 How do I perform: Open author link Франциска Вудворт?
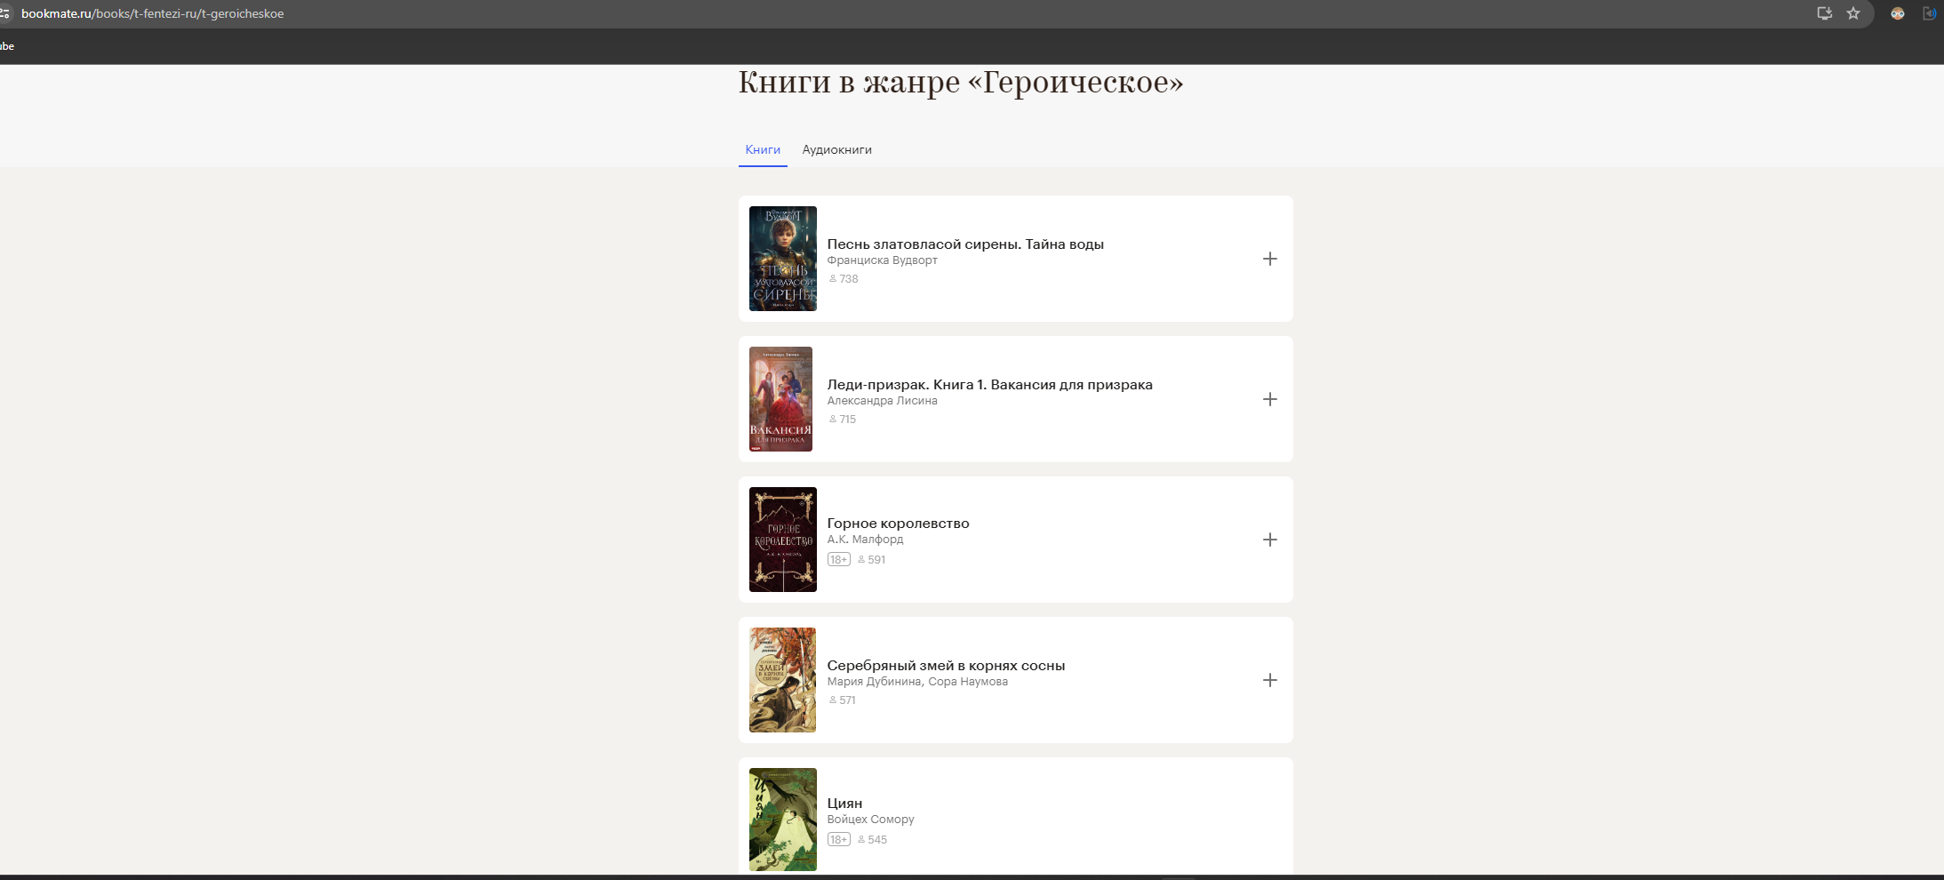(882, 260)
